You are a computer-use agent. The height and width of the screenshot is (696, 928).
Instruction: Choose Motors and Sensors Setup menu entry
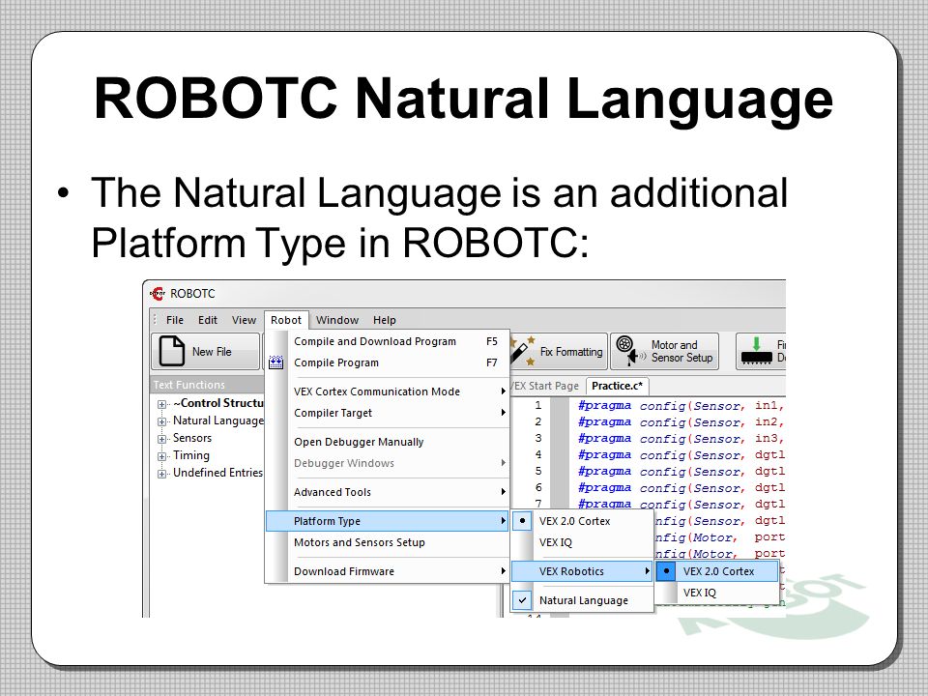coord(387,542)
